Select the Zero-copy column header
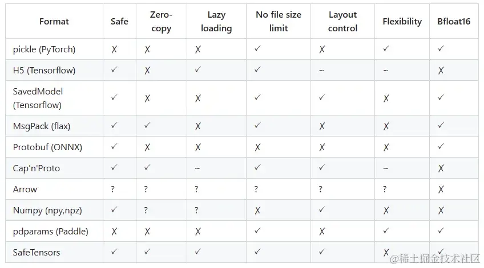Screen dimensions: 484x268 [x=161, y=22]
